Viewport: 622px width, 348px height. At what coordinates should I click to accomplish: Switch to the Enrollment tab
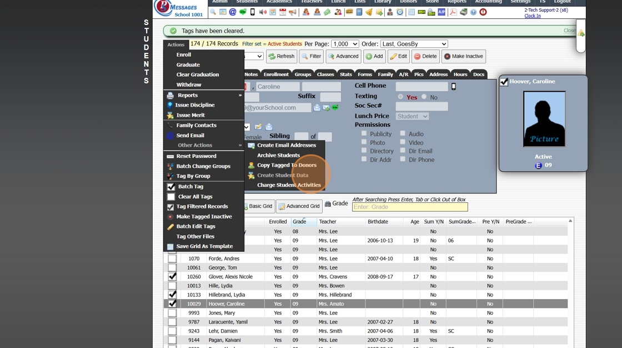(x=276, y=74)
